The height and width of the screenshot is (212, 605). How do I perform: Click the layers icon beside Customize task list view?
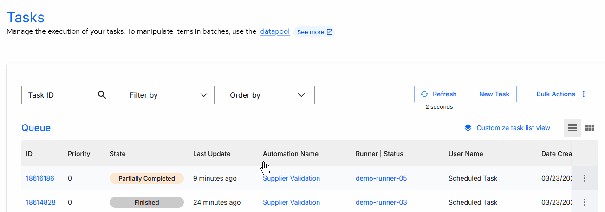pos(468,128)
